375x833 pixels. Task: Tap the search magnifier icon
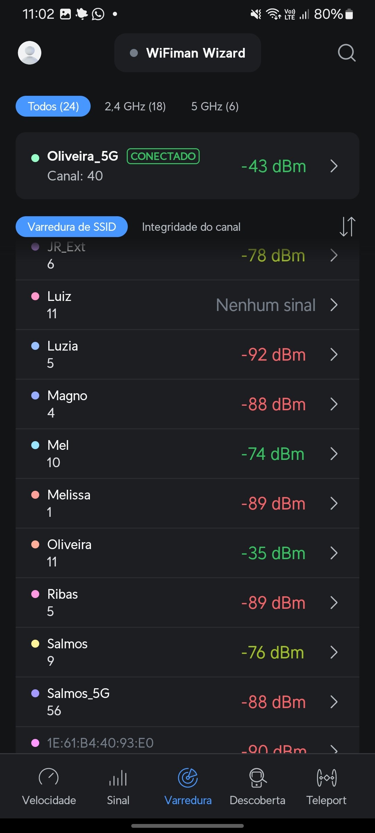[347, 53]
